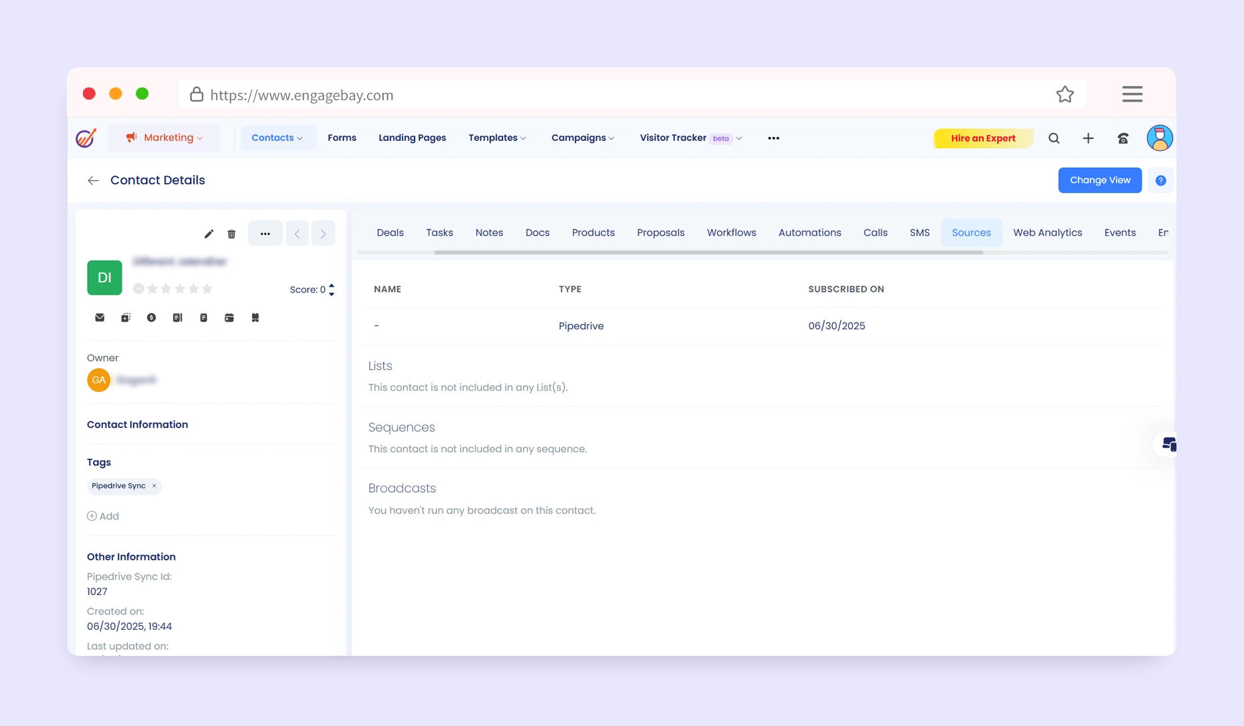
Task: Open the phone dialer icon
Action: coord(1123,138)
